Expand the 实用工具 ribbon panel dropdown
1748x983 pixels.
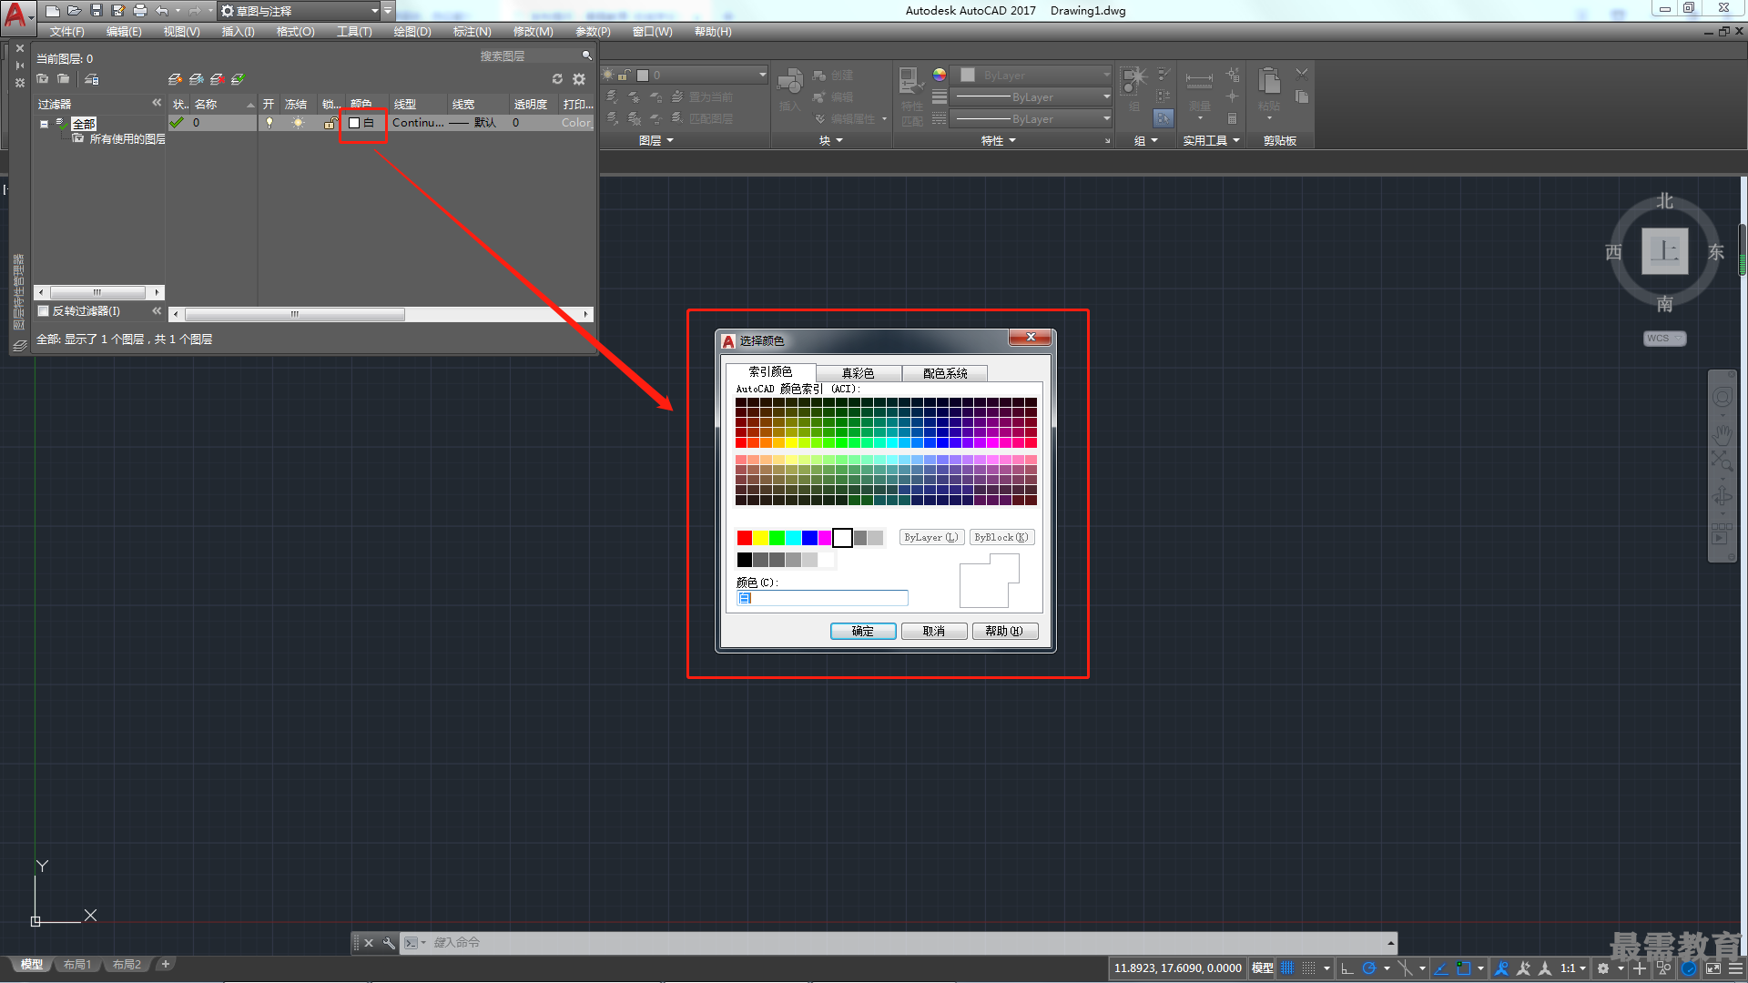click(x=1212, y=141)
